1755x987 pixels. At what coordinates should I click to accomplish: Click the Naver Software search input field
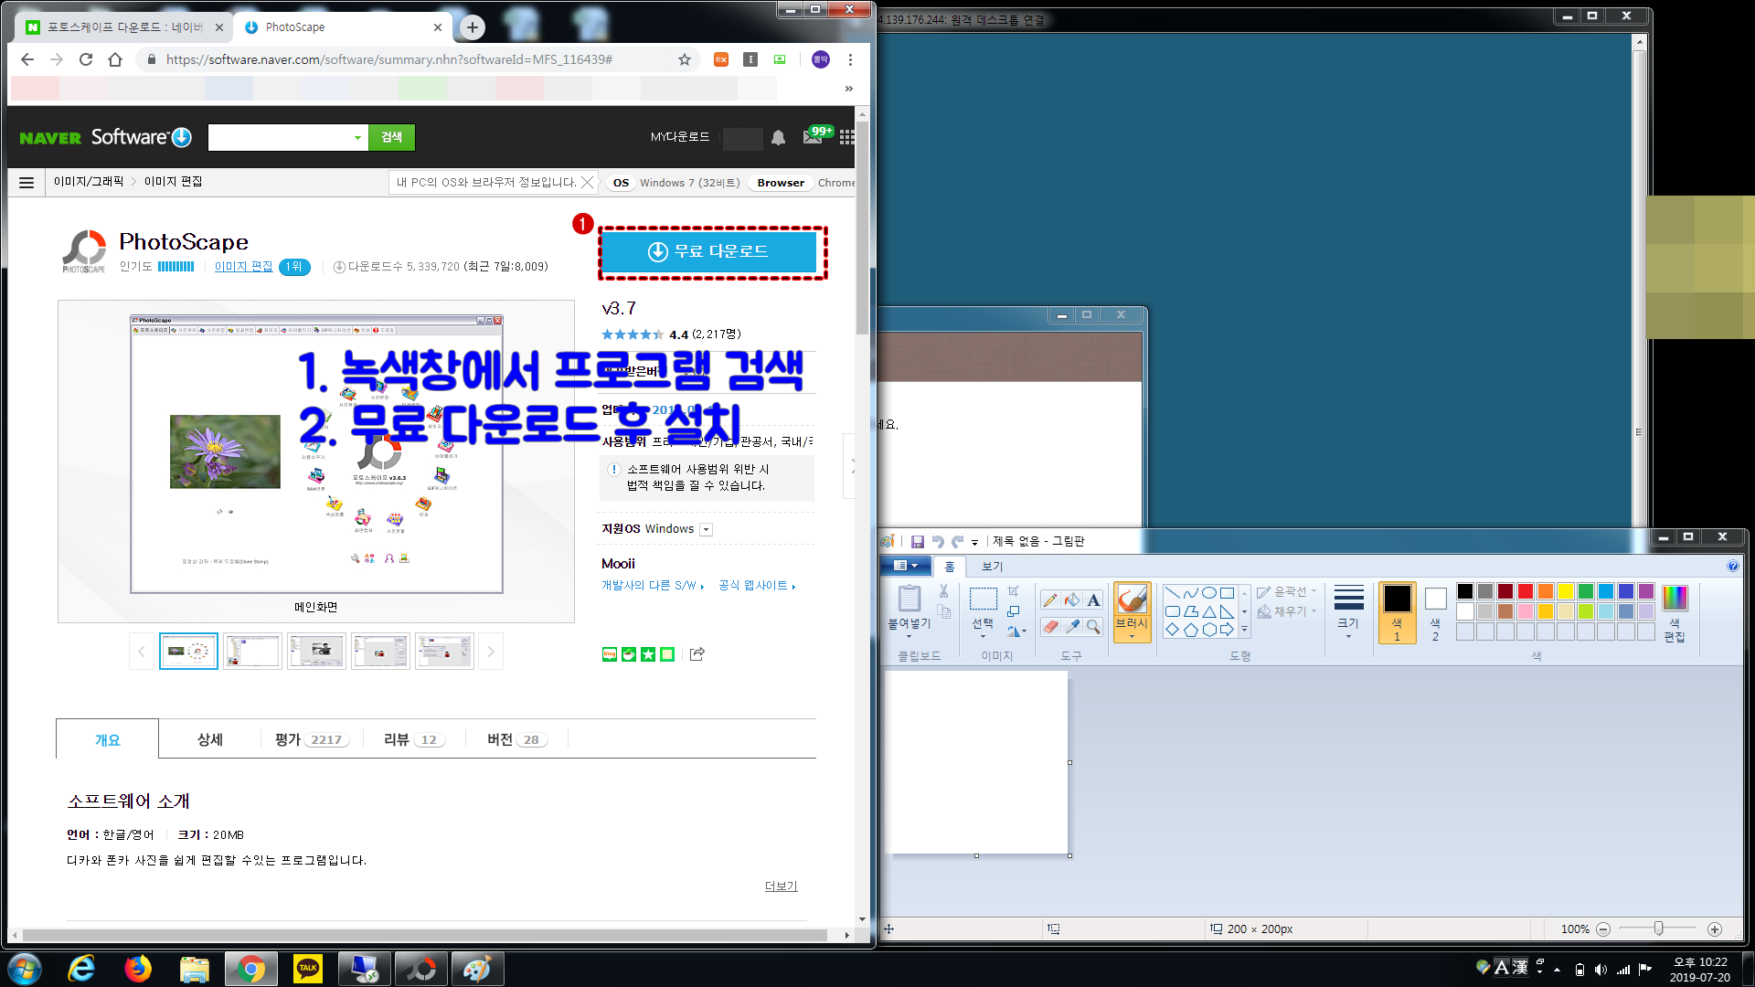tap(279, 138)
